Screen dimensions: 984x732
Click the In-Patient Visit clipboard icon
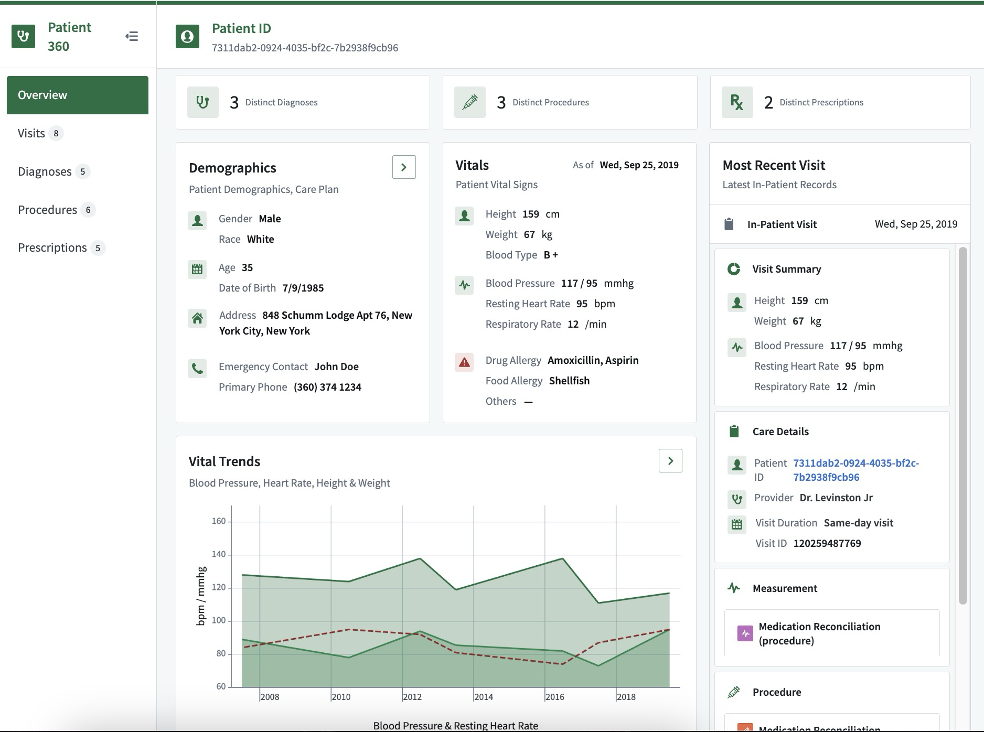pyautogui.click(x=729, y=224)
